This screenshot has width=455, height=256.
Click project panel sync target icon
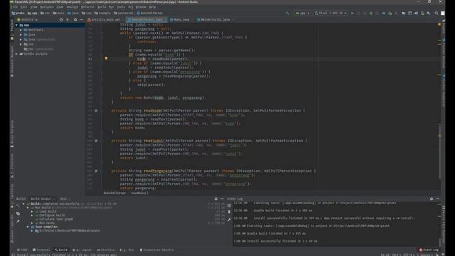coord(61,20)
